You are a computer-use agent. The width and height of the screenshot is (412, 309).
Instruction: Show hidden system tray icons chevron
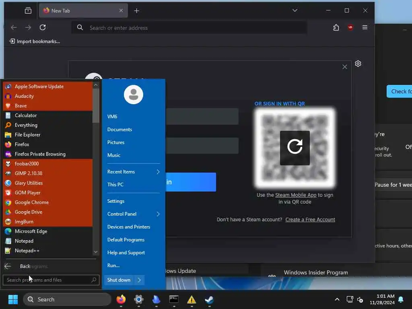point(337,299)
